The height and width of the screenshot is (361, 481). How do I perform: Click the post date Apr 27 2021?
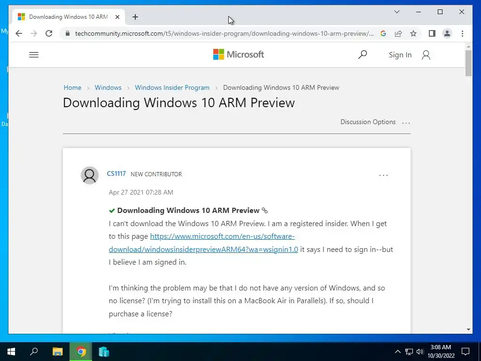[141, 192]
